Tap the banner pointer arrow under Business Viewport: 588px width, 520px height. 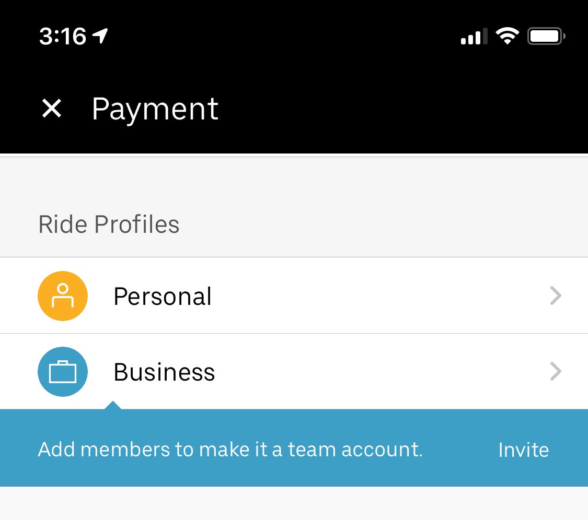112,405
